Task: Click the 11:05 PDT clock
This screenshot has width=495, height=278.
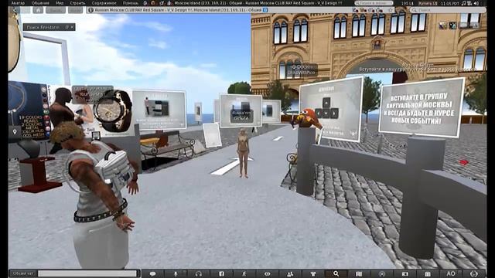Action: click(450, 3)
